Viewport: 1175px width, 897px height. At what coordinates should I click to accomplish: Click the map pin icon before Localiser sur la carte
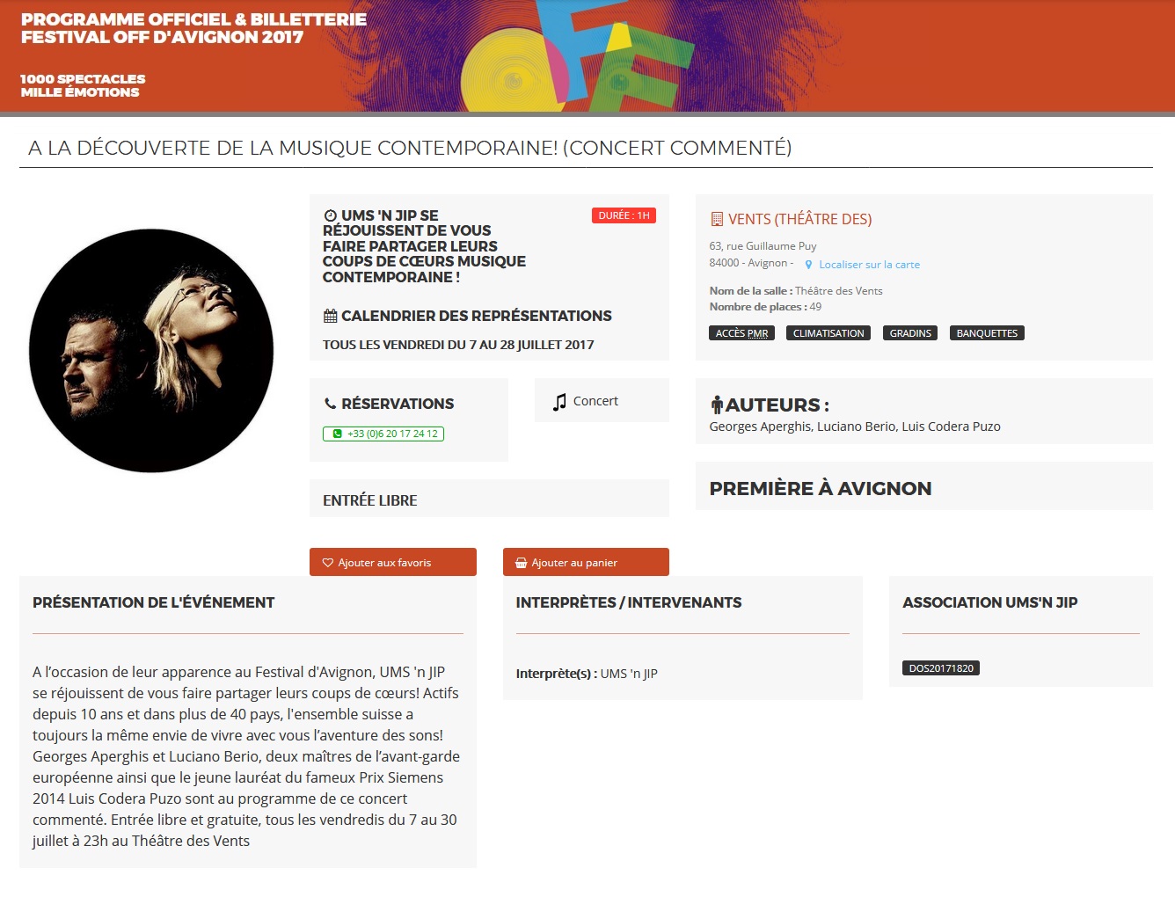(808, 265)
